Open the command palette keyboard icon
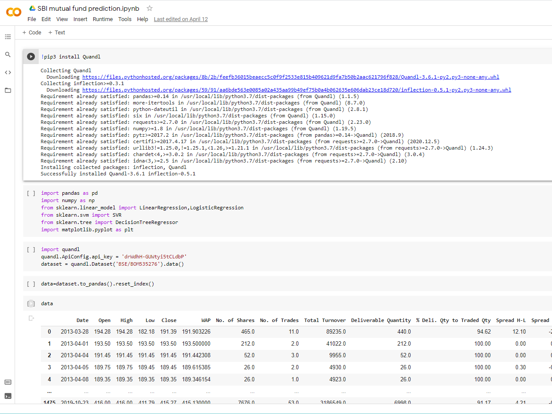The height and width of the screenshot is (414, 552). pos(8,382)
